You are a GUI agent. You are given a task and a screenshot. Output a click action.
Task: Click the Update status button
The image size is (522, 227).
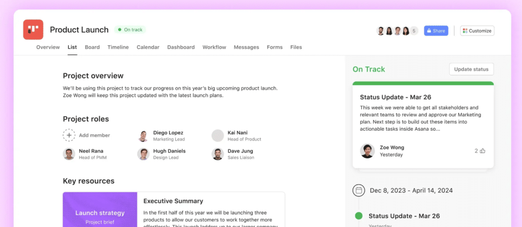click(471, 69)
